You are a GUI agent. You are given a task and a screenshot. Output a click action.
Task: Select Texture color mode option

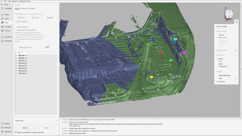click(221, 35)
